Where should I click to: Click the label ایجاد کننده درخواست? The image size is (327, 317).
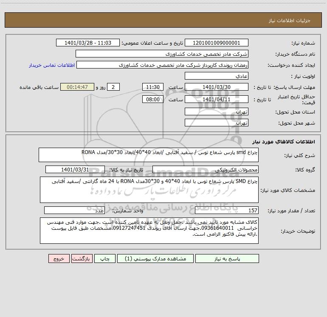(x=291, y=66)
